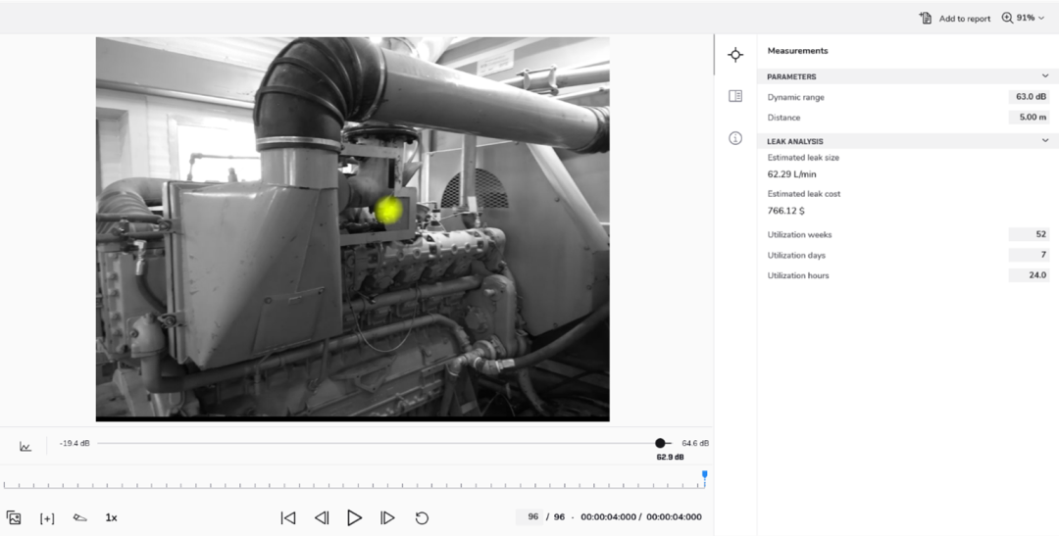This screenshot has width=1059, height=536.
Task: Step forward one frame
Action: 387,517
